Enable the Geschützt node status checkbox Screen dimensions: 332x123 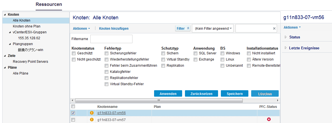pos(74,53)
